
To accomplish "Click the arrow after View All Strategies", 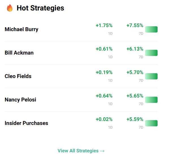I will pos(102,151).
